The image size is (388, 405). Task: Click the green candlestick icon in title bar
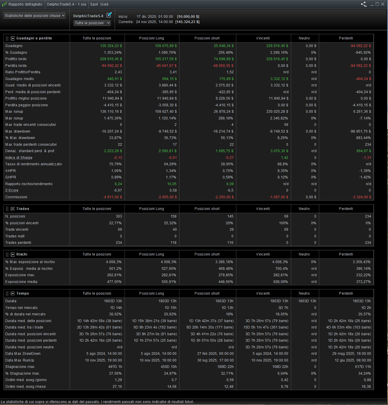point(4,4)
